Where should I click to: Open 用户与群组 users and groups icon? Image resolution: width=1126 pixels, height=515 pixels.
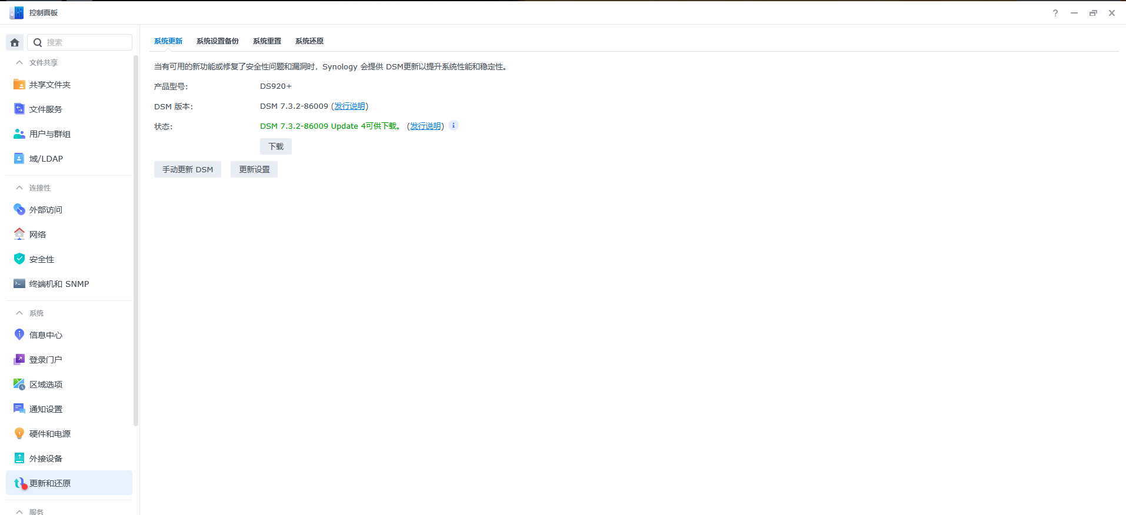pos(19,134)
